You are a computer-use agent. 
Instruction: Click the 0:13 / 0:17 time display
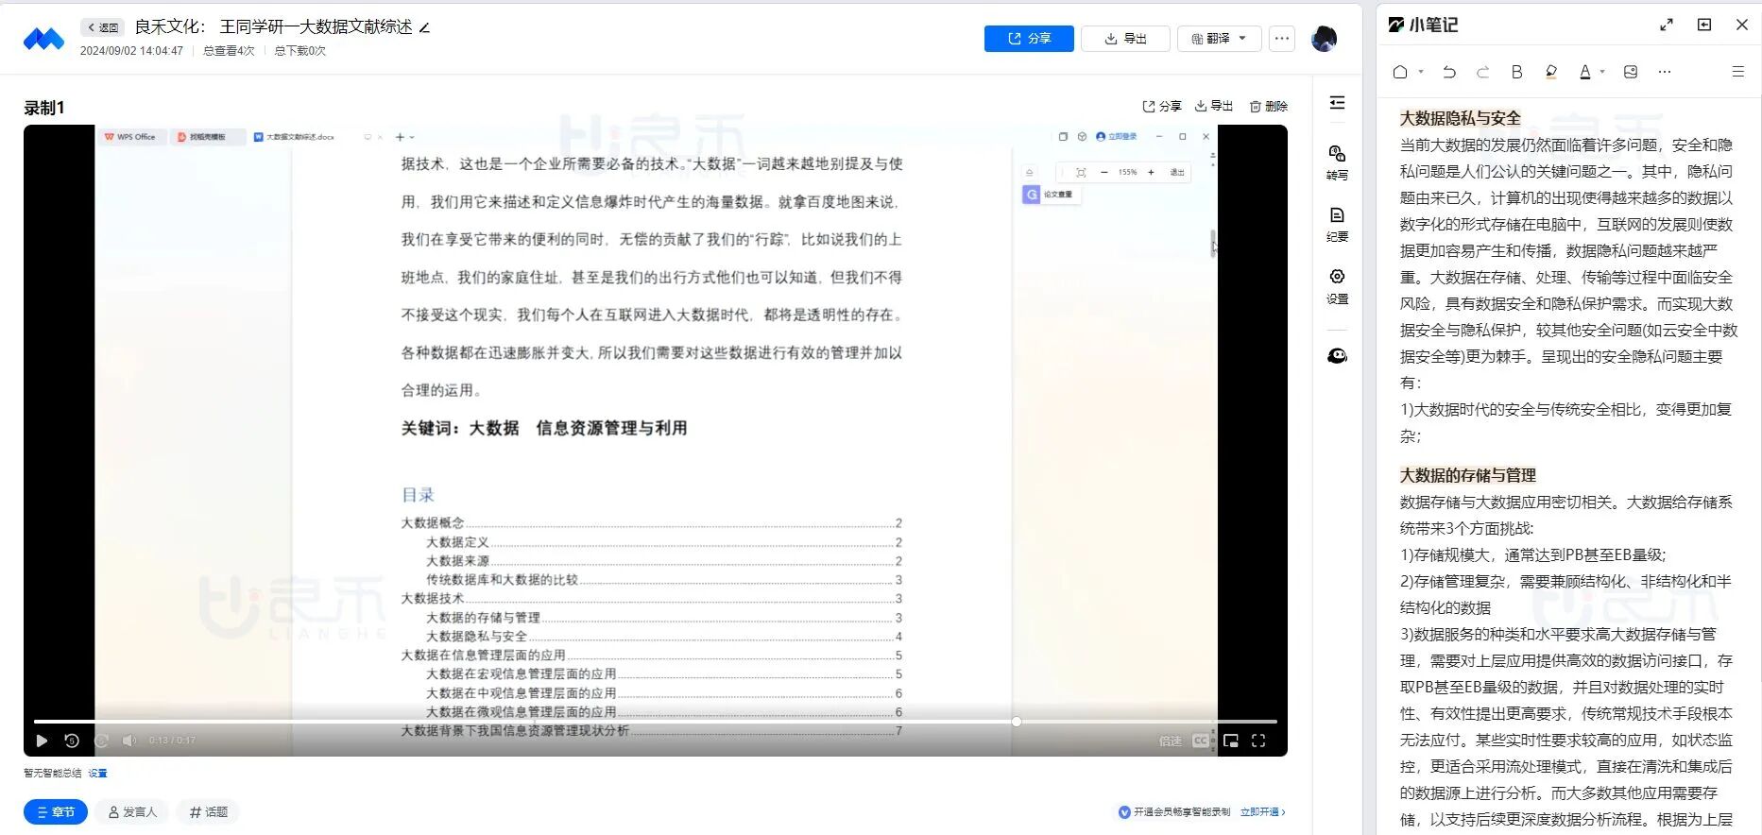[172, 741]
